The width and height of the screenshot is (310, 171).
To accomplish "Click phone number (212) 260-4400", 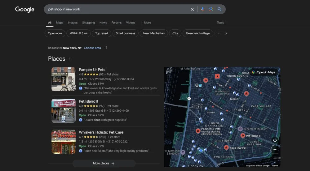I will [119, 111].
